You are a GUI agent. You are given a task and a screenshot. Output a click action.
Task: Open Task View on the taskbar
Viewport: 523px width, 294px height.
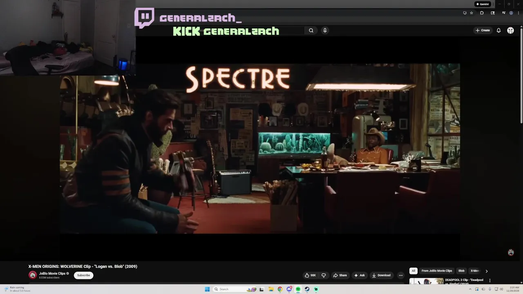pos(261,289)
